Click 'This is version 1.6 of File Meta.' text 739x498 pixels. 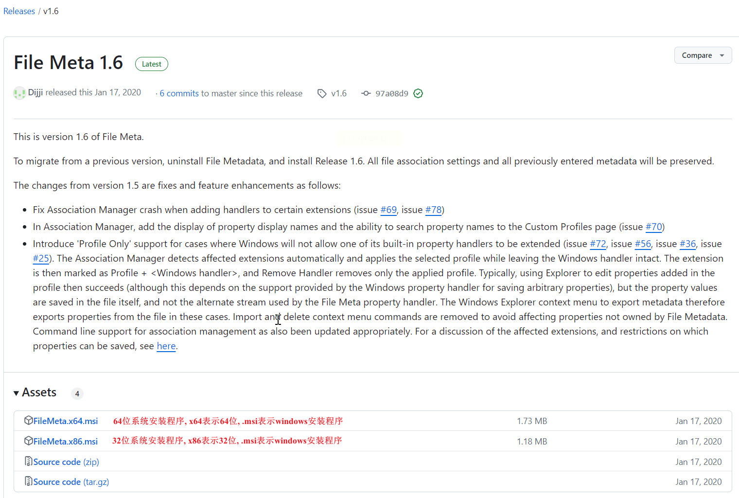pos(79,137)
